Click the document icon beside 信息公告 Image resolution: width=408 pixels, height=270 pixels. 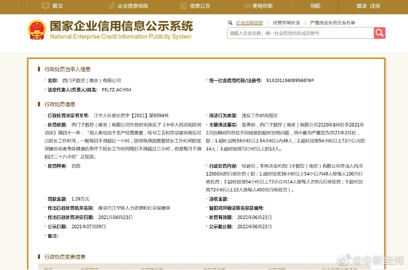pos(183,6)
